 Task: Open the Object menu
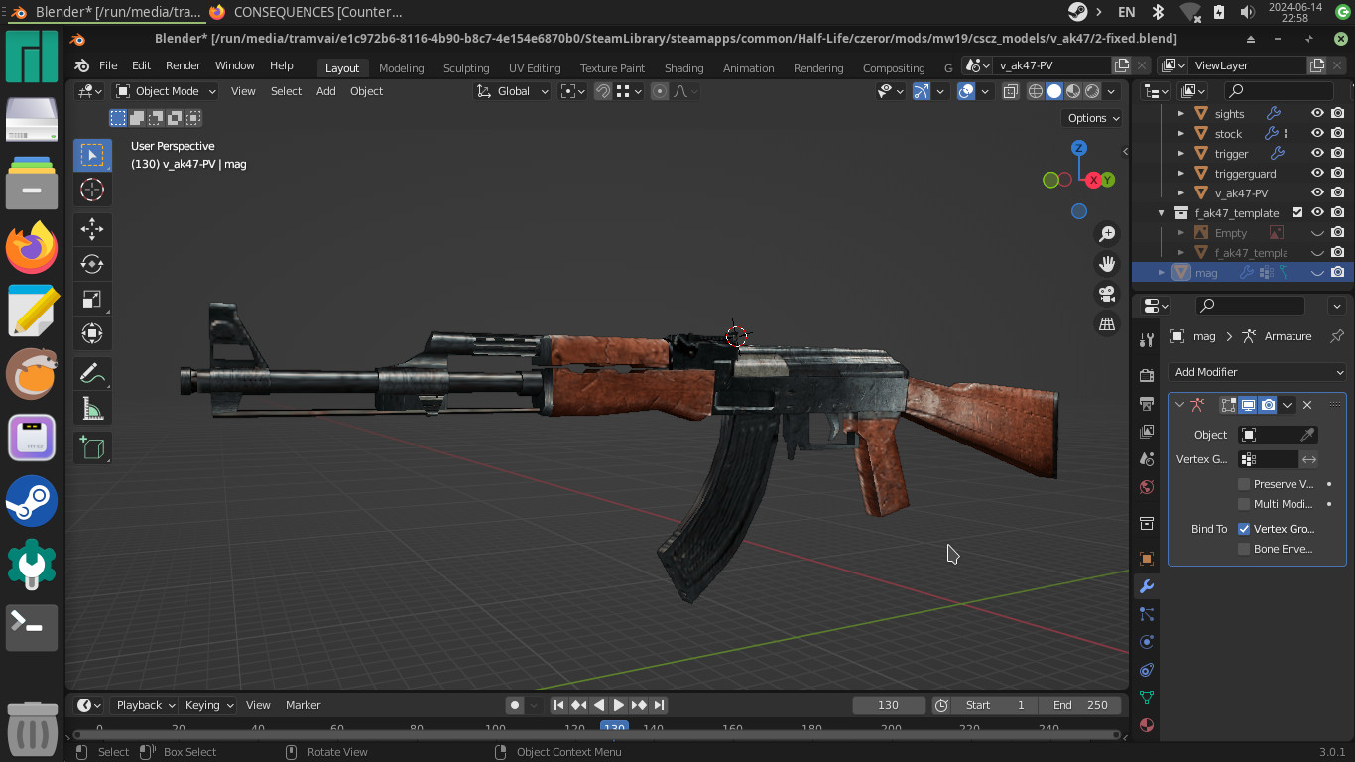(x=366, y=90)
